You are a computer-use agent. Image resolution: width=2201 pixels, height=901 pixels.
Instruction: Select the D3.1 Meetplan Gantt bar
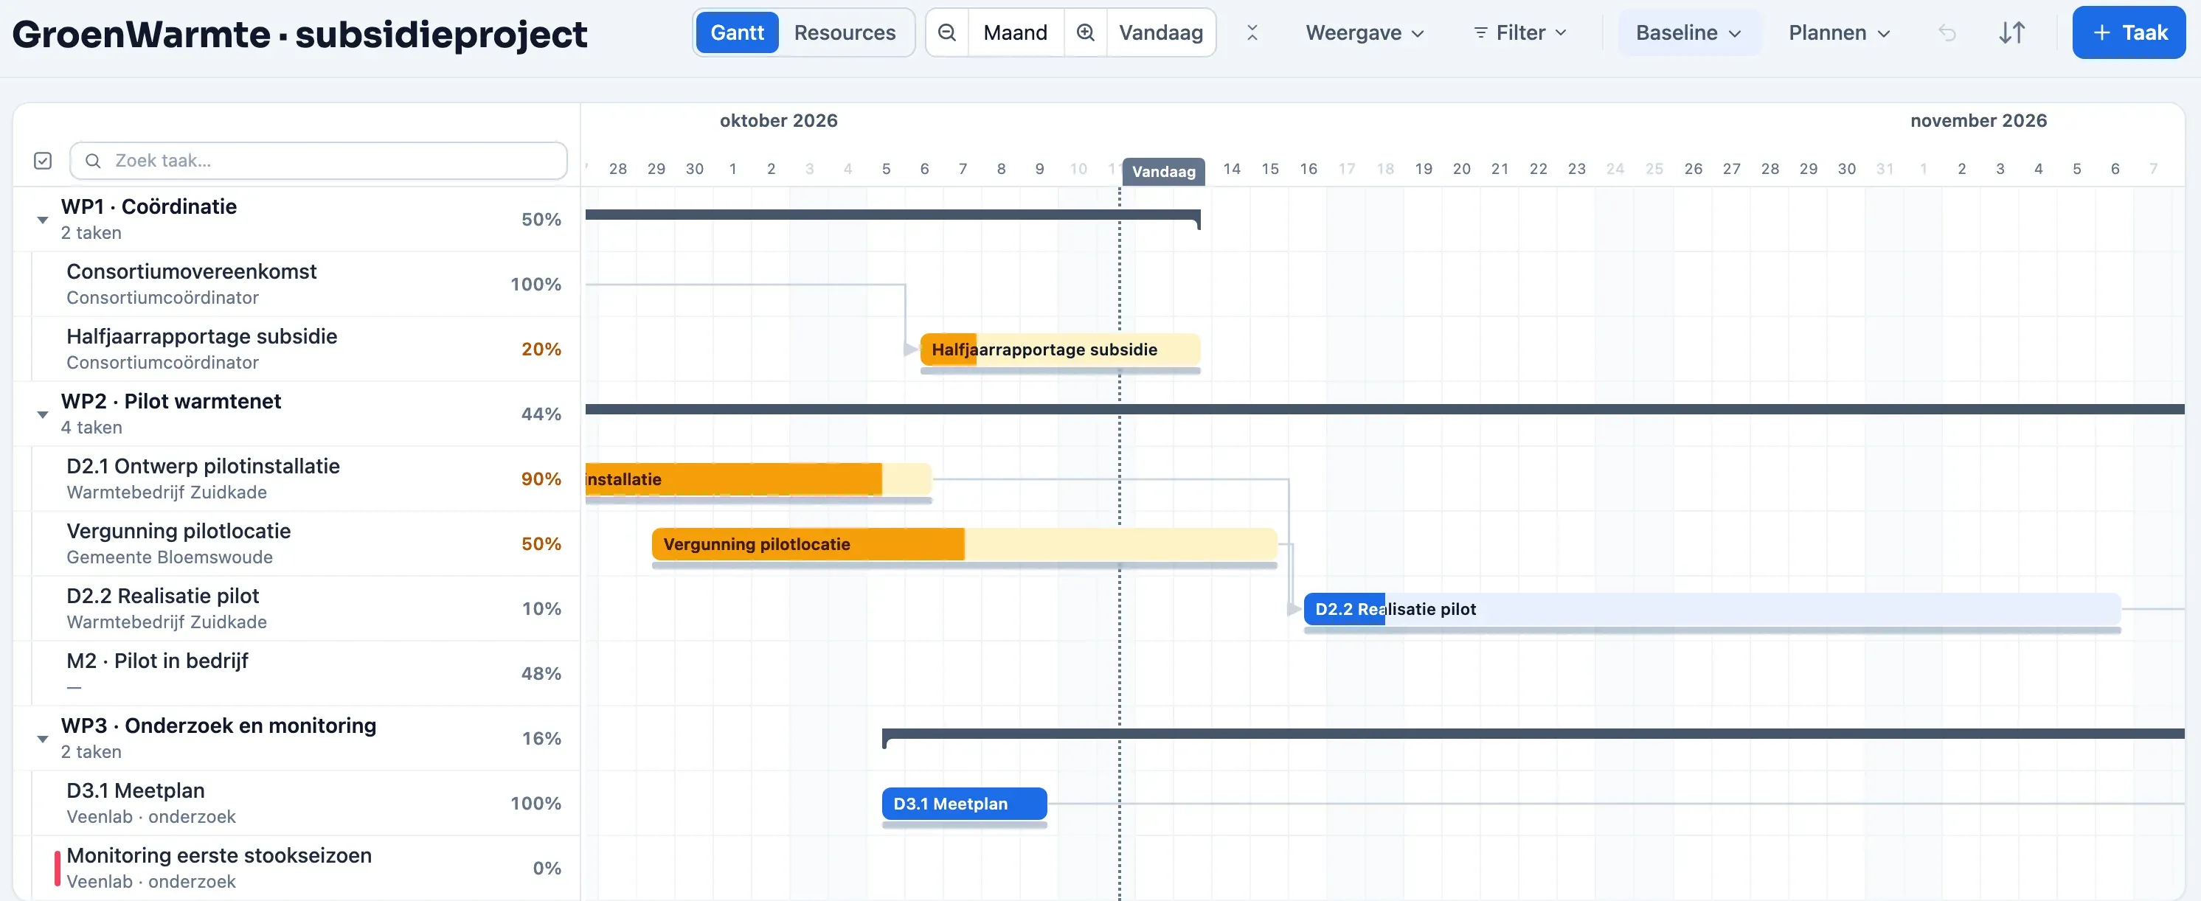pyautogui.click(x=964, y=804)
